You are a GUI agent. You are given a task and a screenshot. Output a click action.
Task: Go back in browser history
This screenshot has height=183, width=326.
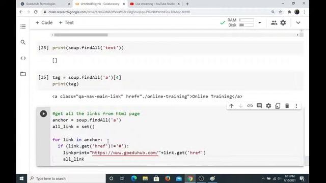pyautogui.click(x=21, y=12)
